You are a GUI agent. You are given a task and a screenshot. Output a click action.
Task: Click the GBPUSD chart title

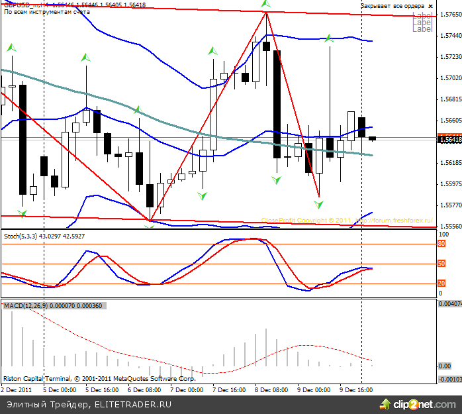point(21,5)
